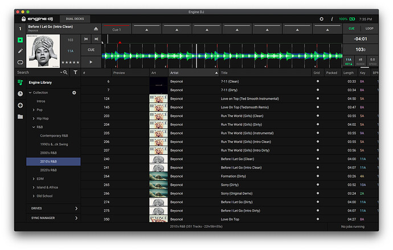Image resolution: width=393 pixels, height=250 pixels.
Task: Set the second hot cue pad
Action: click(146, 29)
